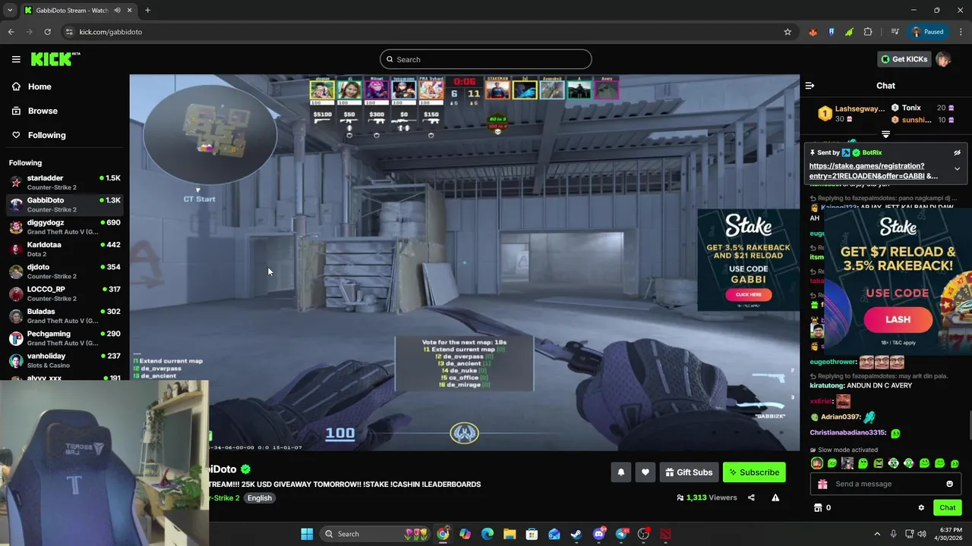
Task: Click the Windows taskbar Search box
Action: [374, 534]
